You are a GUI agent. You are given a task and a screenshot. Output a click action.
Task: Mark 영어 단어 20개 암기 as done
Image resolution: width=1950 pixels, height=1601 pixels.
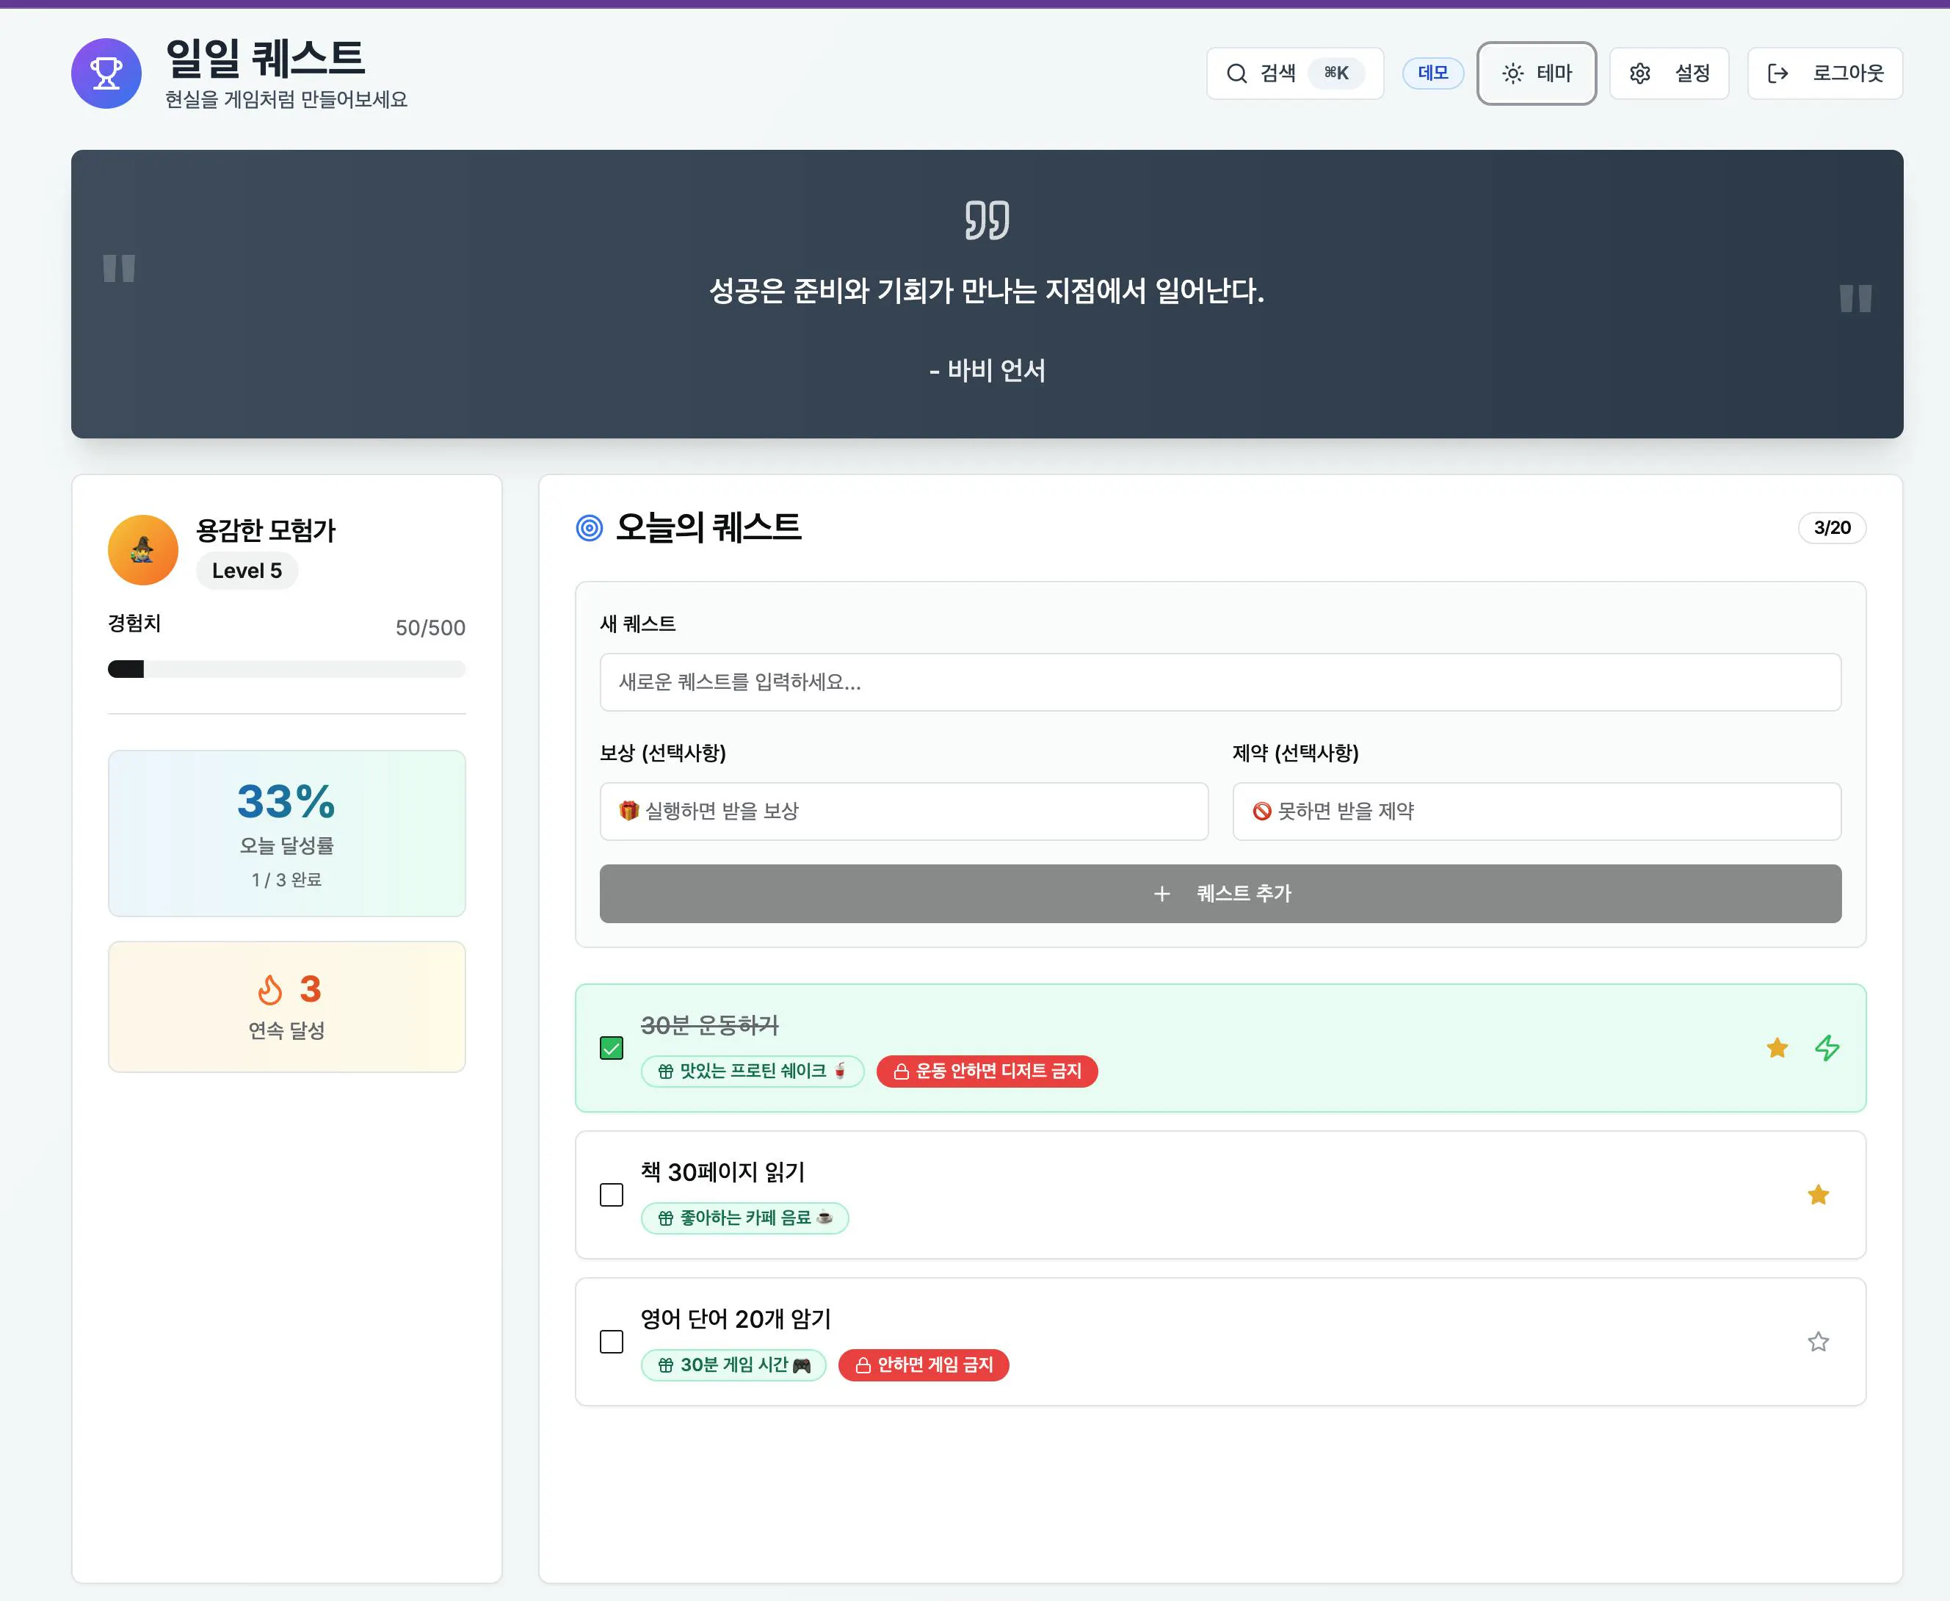pos(612,1342)
